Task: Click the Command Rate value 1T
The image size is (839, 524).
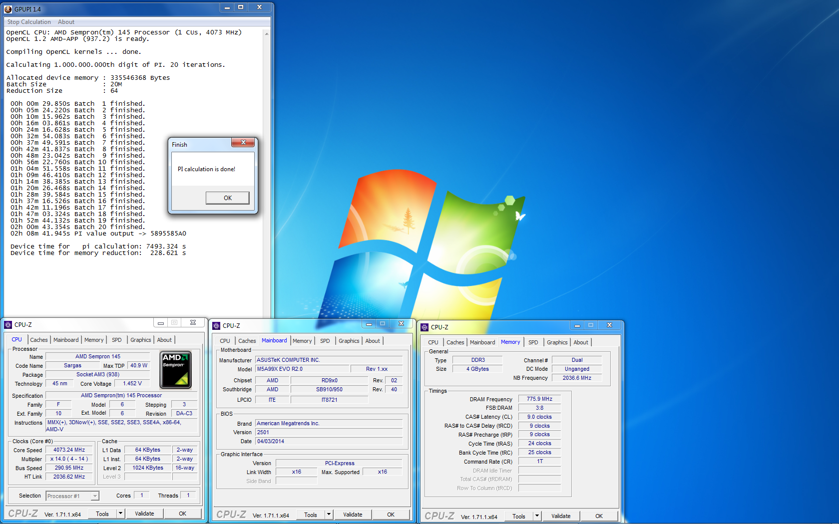Action: point(540,462)
